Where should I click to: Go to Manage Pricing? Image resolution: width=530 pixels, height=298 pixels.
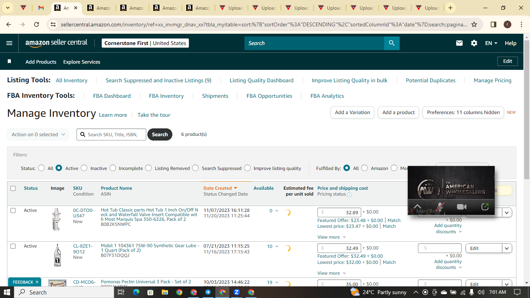coord(492,80)
